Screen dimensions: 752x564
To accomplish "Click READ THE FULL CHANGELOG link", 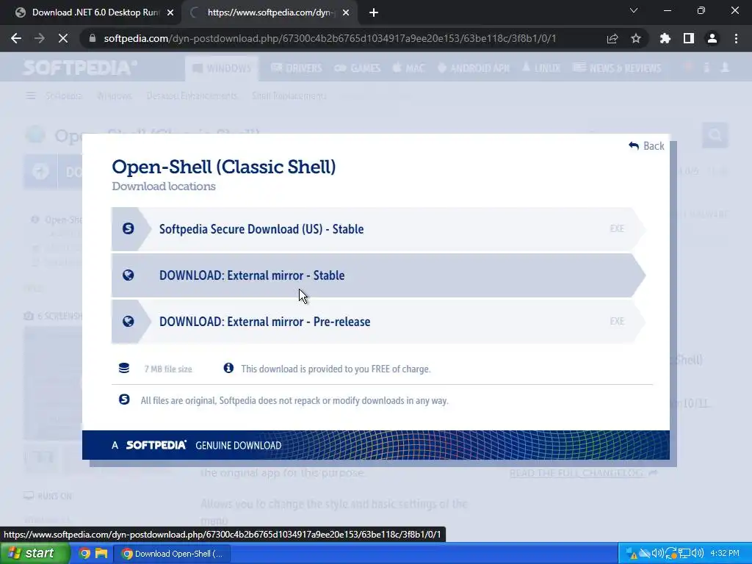I will pyautogui.click(x=583, y=474).
